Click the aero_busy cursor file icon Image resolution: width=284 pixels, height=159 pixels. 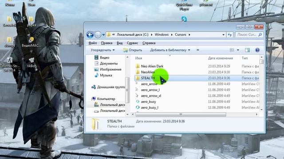coord(138,102)
